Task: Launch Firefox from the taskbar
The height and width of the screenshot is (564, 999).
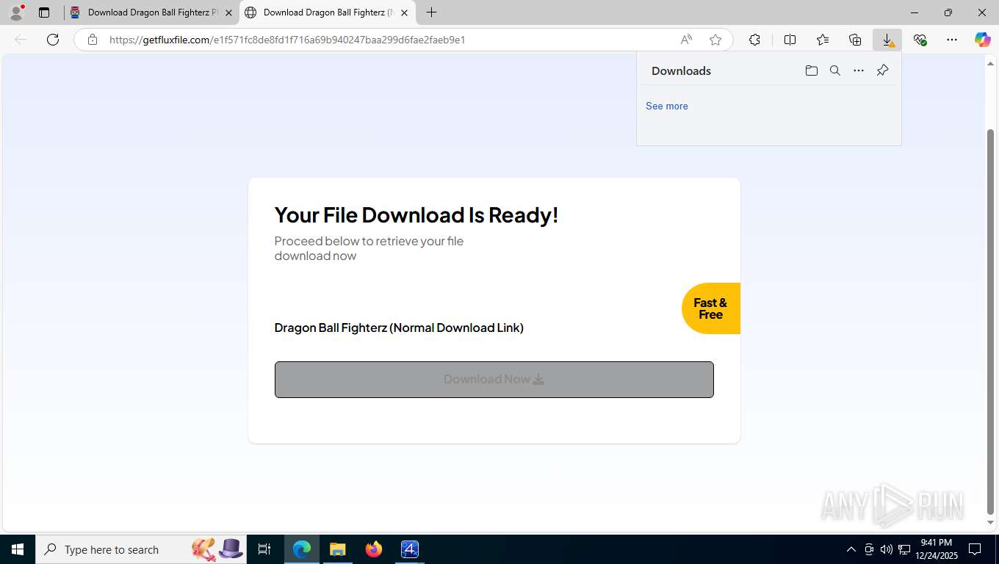Action: (x=374, y=549)
